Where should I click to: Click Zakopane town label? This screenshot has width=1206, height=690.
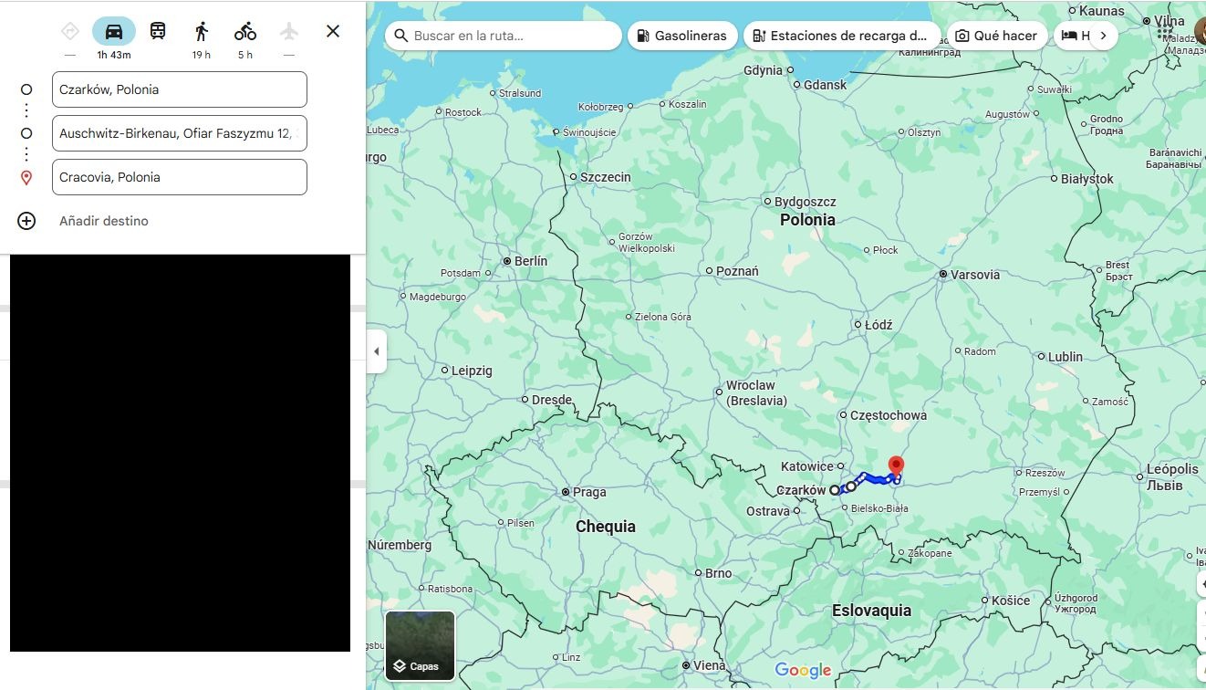(930, 553)
